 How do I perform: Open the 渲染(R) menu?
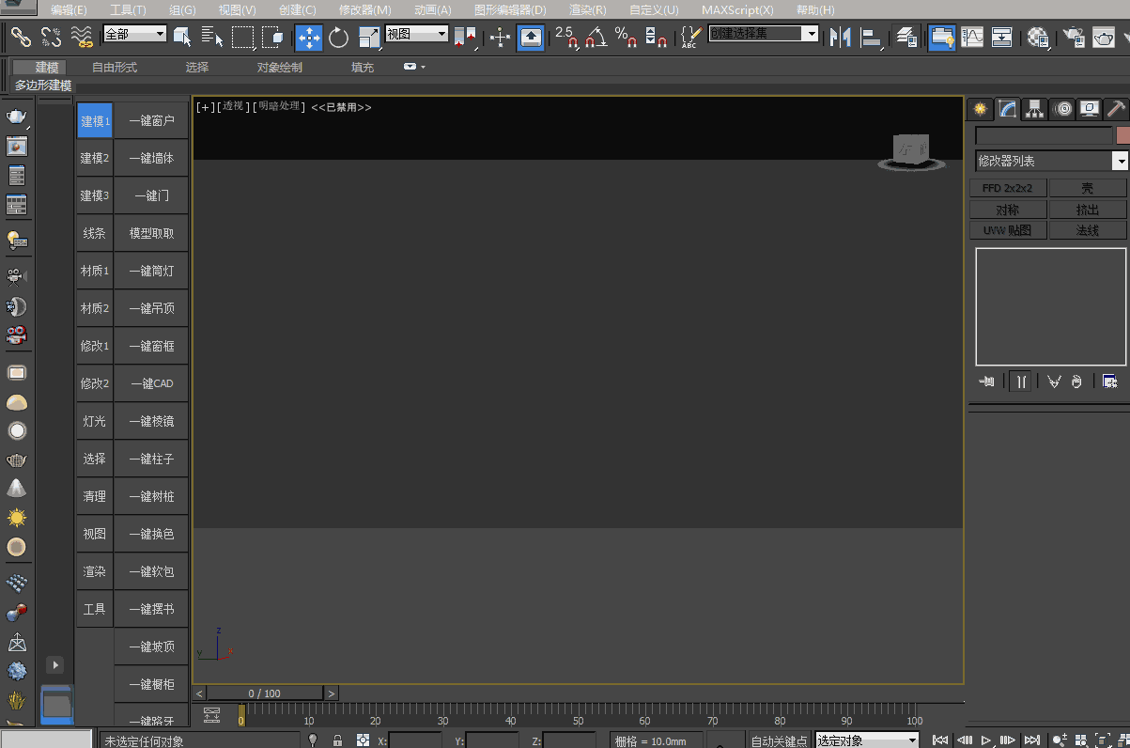point(587,9)
